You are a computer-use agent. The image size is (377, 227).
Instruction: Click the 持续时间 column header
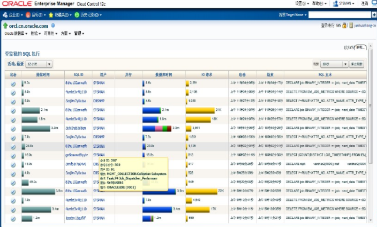point(43,74)
